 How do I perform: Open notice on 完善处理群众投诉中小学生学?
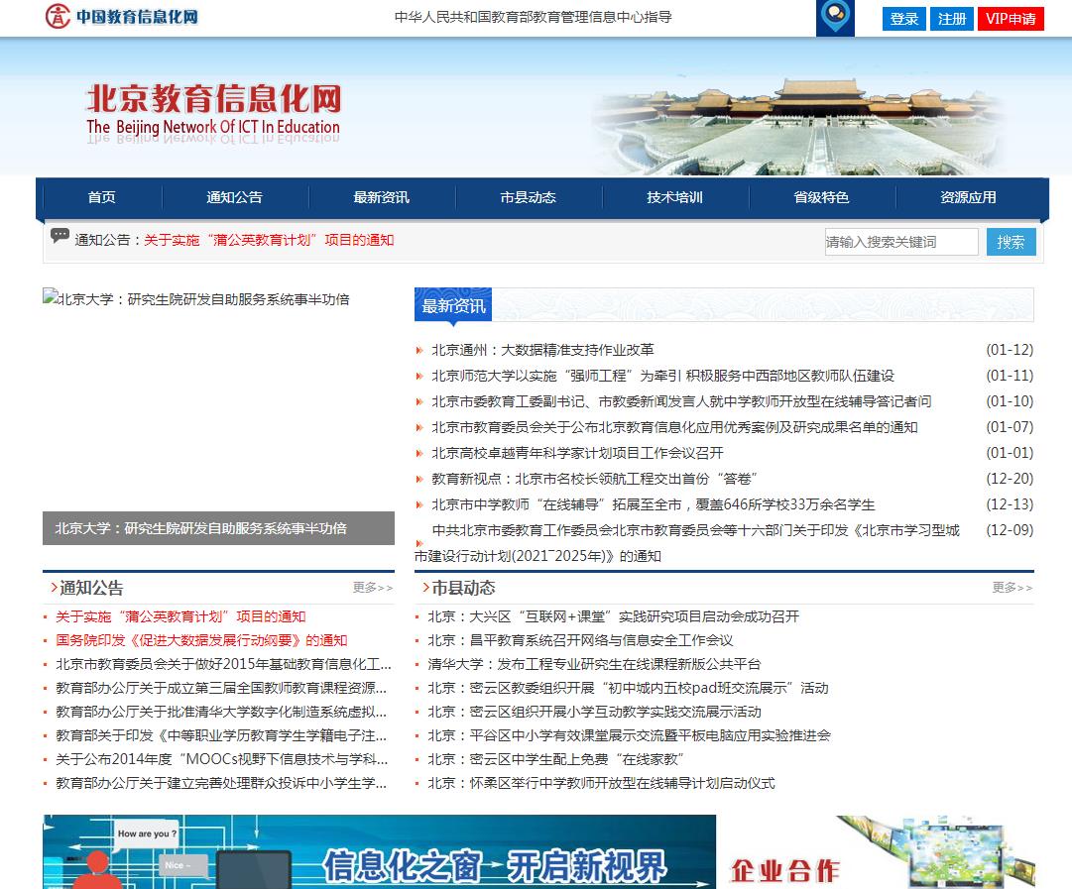coord(221,783)
